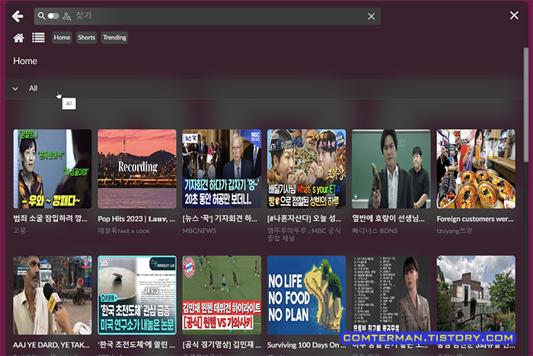
Task: Close the panel with top-right X
Action: [514, 15]
